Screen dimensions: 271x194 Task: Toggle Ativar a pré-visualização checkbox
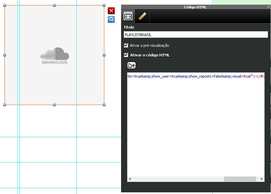126,45
